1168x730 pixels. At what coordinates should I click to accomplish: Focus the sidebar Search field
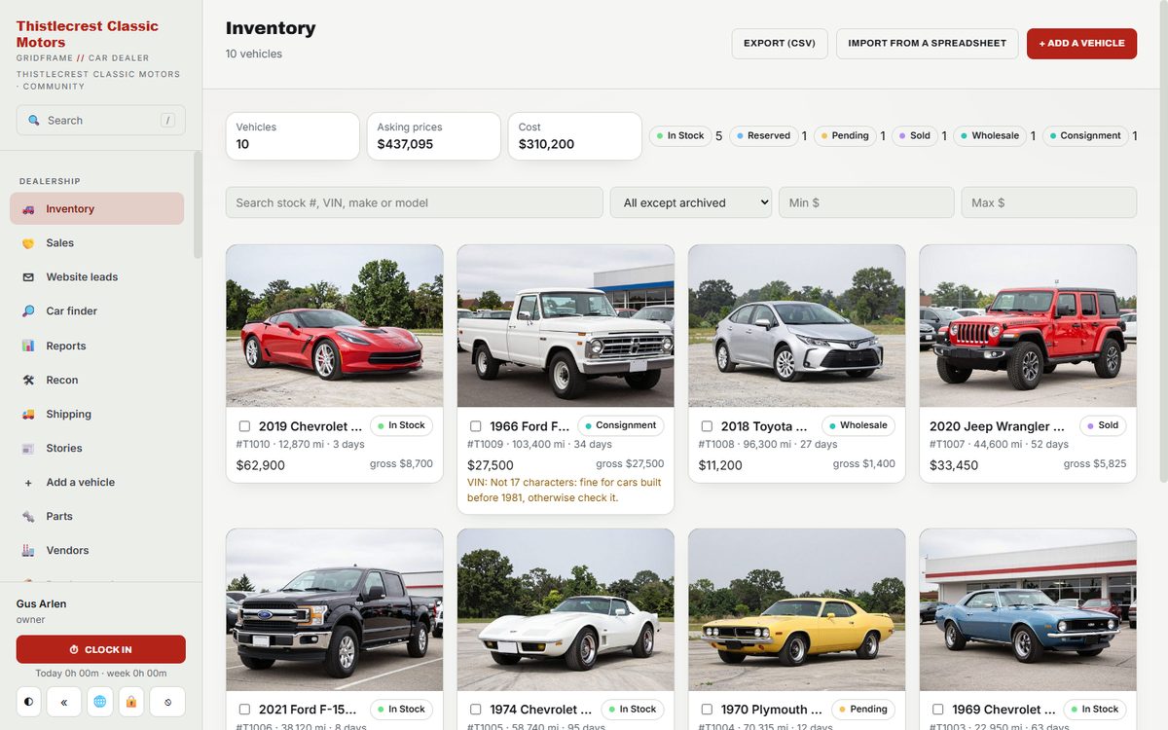click(101, 121)
